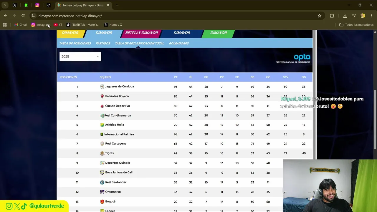
Task: Select the BETPLAY DIMAYOR pink tab
Action: [141, 33]
